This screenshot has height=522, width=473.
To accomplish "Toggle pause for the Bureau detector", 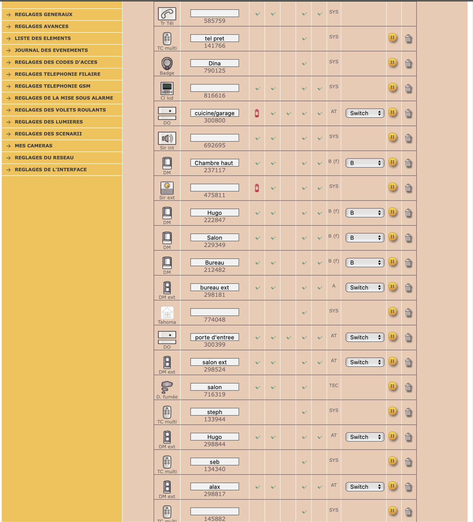I will (x=393, y=262).
